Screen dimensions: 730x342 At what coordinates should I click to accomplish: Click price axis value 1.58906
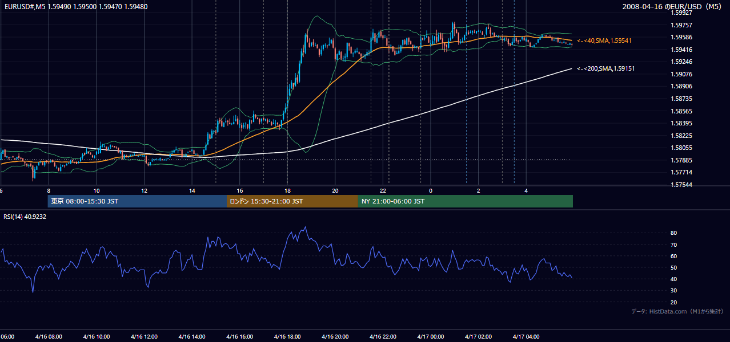[681, 86]
